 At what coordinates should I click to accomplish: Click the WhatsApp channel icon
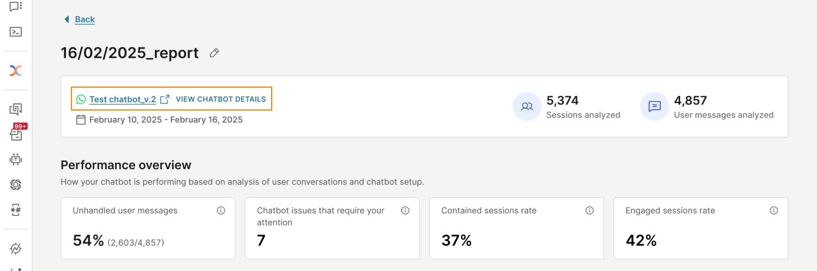[81, 99]
